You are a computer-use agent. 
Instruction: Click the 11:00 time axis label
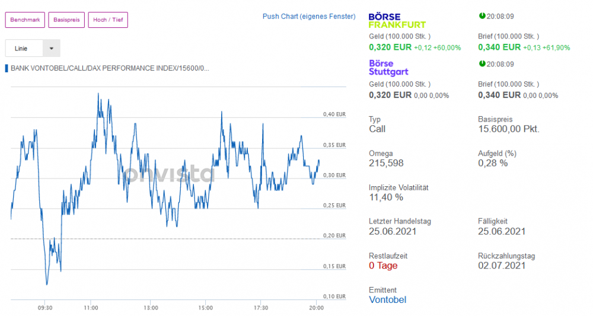pyautogui.click(x=91, y=308)
